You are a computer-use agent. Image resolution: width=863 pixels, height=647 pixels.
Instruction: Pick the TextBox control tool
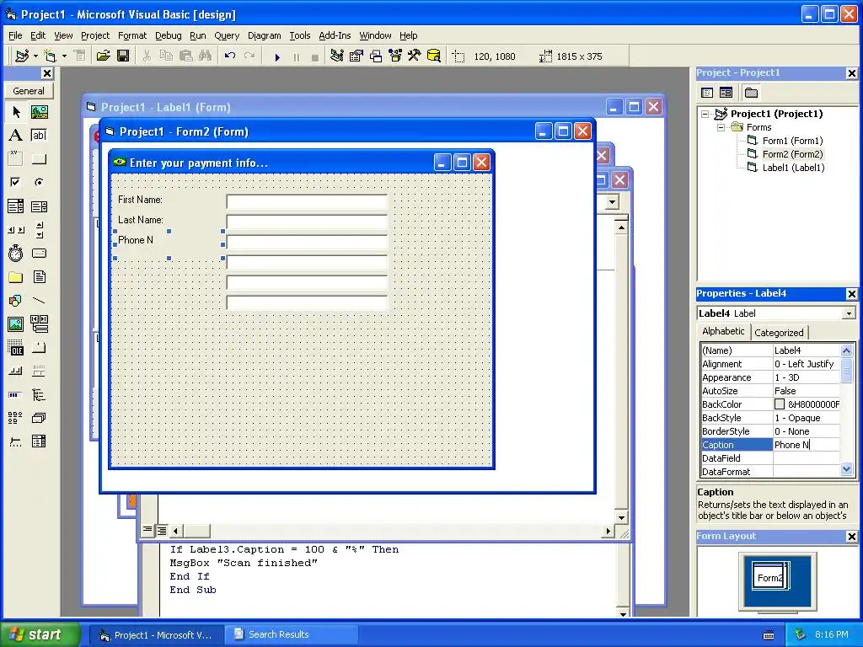(x=39, y=136)
